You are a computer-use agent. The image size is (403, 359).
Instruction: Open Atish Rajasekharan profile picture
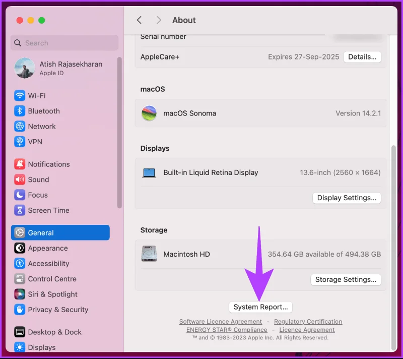(24, 68)
